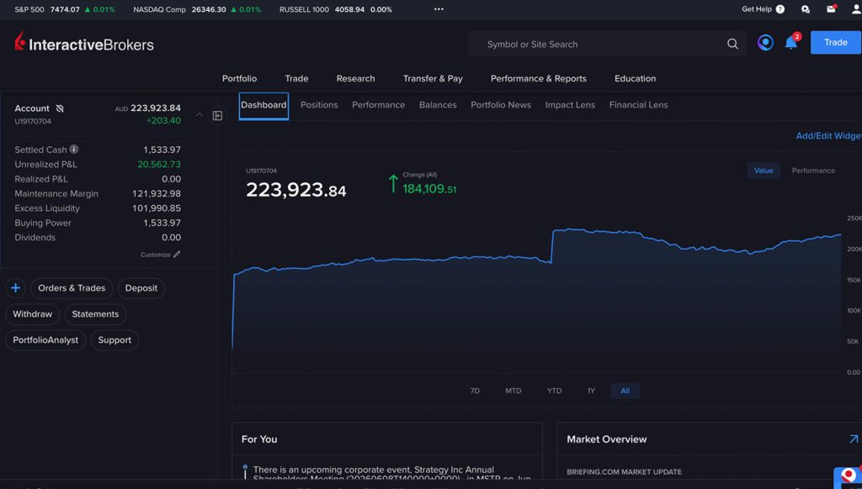Select the All chart range
862x489 pixels.
point(625,391)
